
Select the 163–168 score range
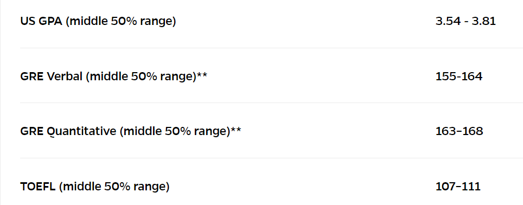[x=460, y=131]
